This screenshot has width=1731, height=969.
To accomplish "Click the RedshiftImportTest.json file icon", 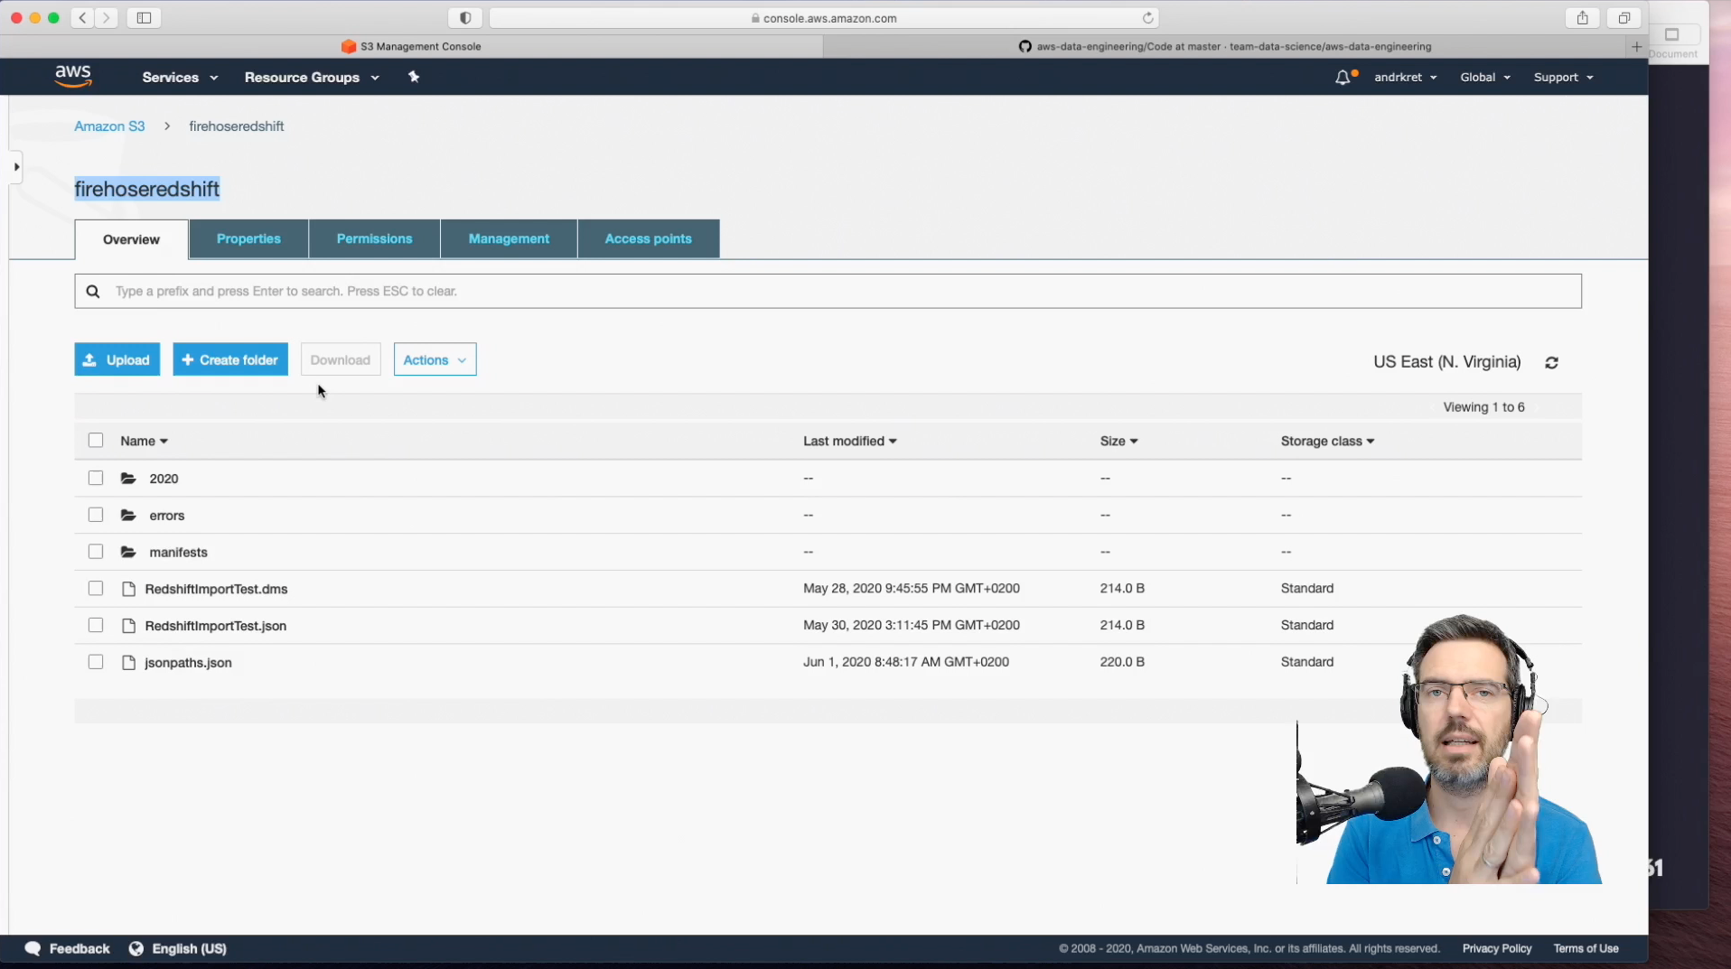I will coord(128,626).
